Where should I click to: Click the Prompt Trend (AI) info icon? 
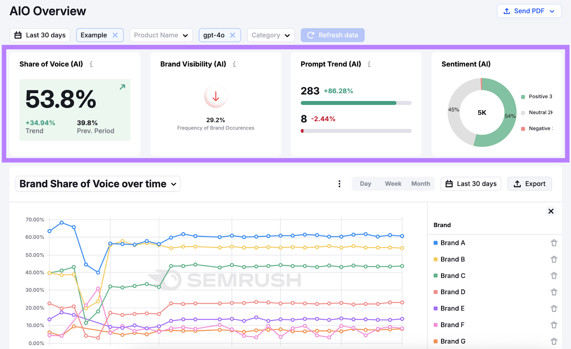(369, 64)
